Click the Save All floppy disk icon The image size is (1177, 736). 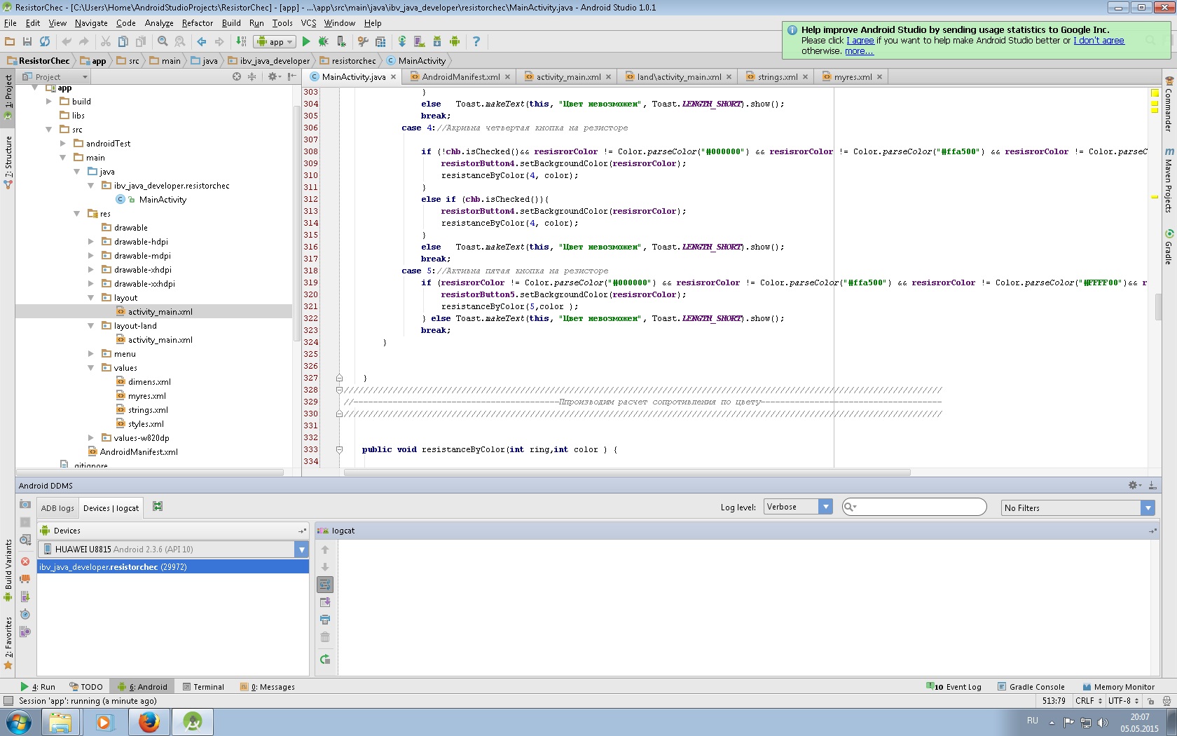[27, 42]
